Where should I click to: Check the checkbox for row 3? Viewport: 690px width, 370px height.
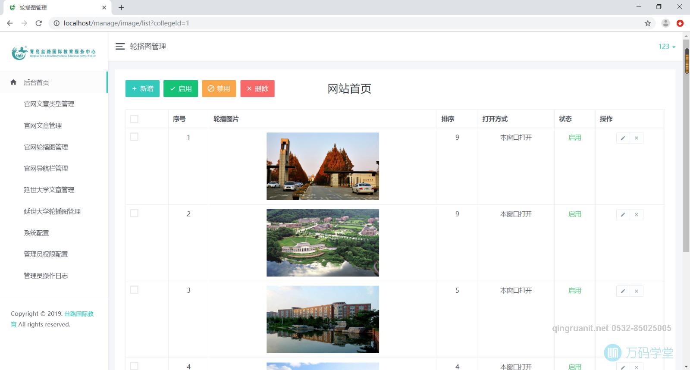point(134,290)
